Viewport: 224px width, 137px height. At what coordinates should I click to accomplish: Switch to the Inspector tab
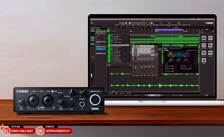click(x=98, y=30)
